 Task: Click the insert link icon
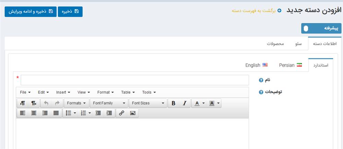121,113
